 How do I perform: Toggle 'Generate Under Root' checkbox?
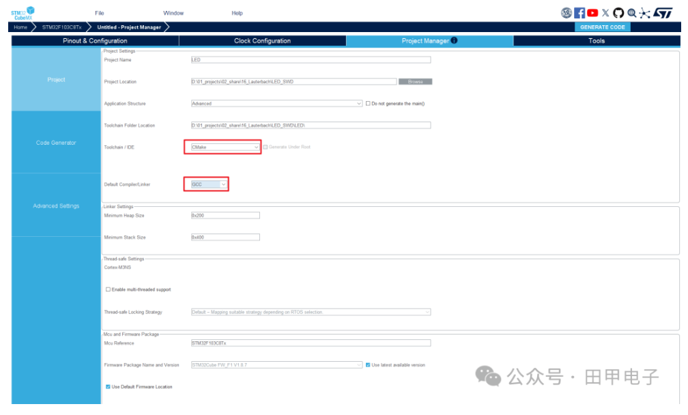(265, 147)
